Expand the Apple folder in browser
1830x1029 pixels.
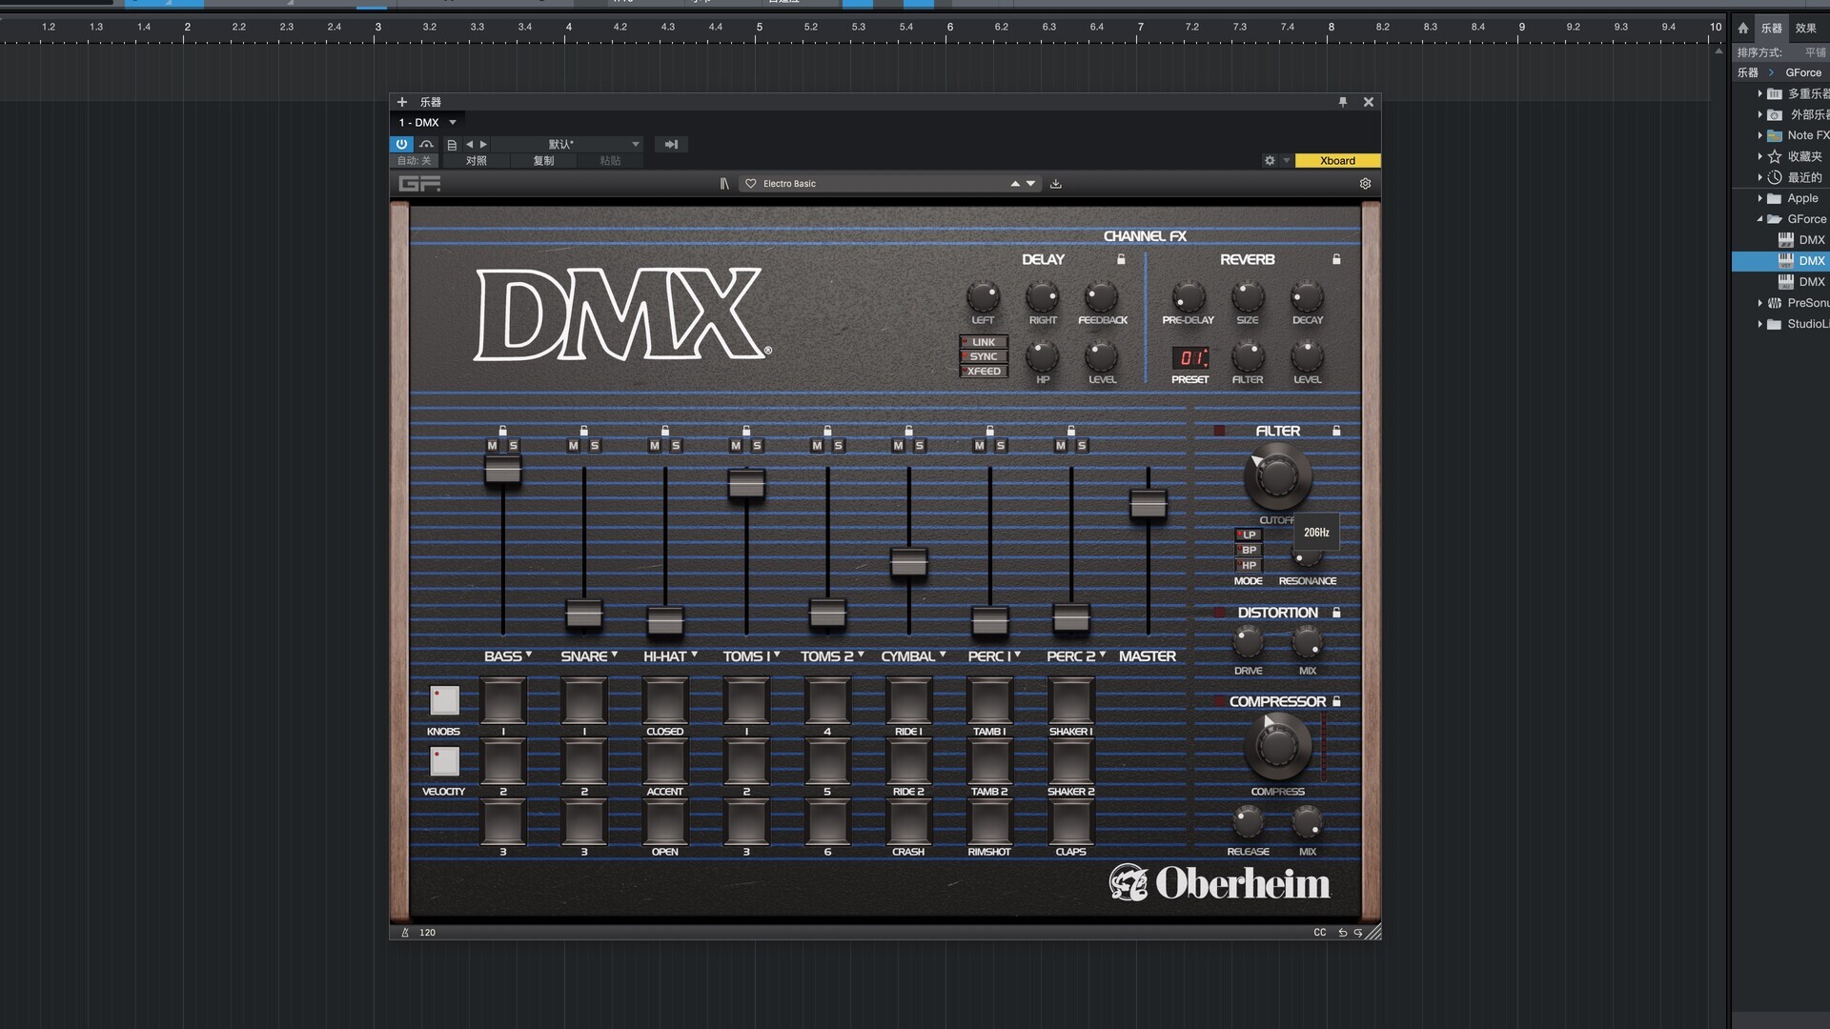(1759, 198)
